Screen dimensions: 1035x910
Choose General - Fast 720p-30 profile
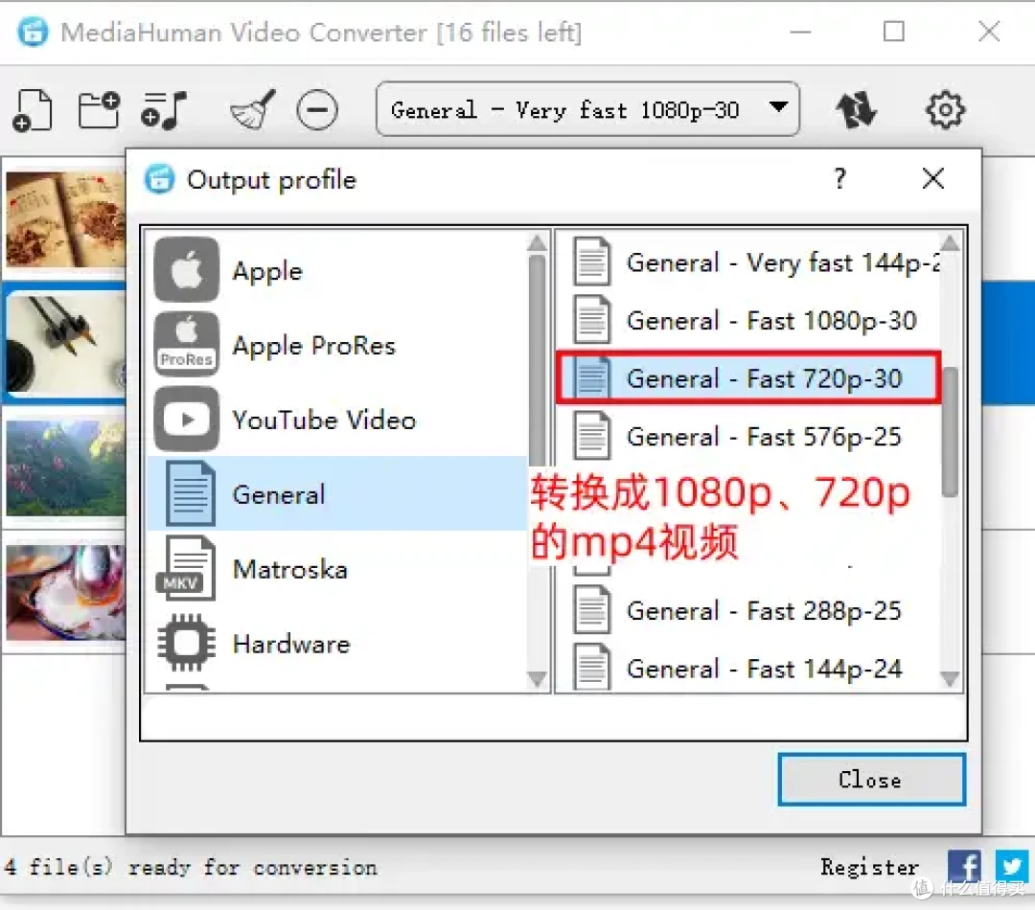(x=748, y=378)
